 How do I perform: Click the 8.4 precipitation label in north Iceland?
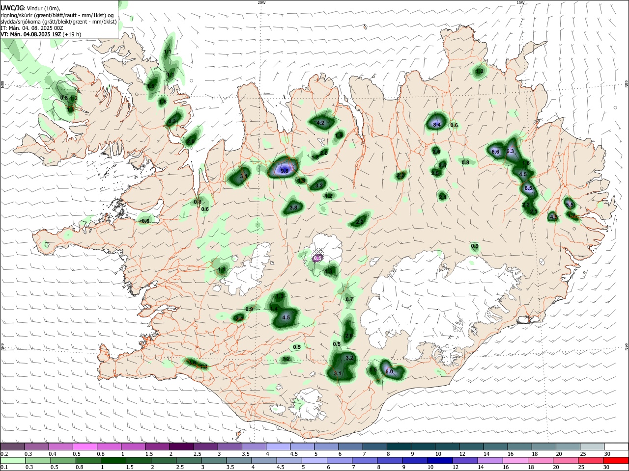[437, 125]
